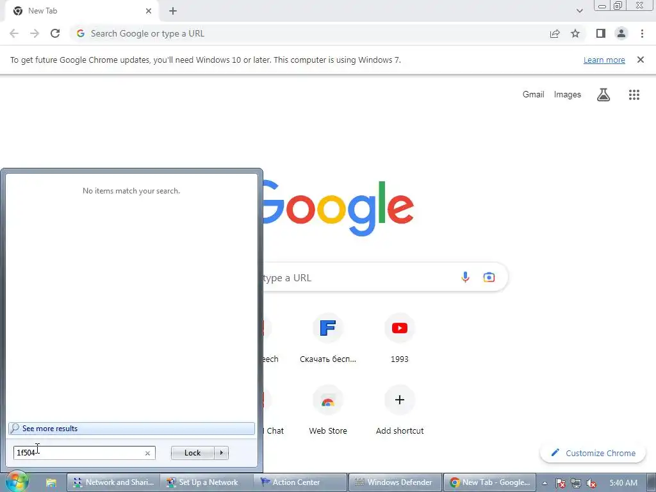
Task: Switch to Windows Defender taskbar window
Action: [395, 482]
